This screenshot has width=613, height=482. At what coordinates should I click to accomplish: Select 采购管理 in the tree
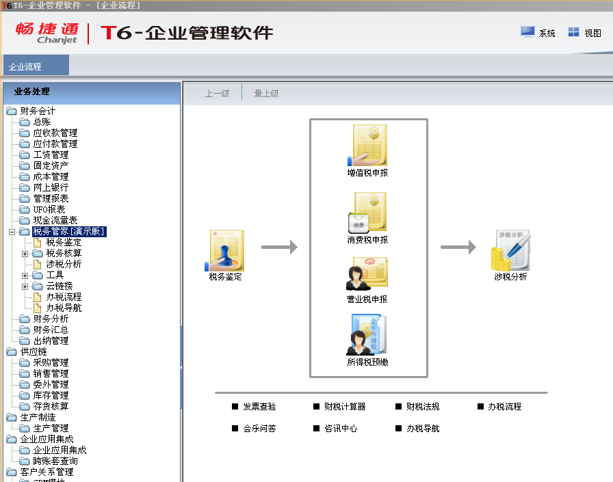point(51,363)
